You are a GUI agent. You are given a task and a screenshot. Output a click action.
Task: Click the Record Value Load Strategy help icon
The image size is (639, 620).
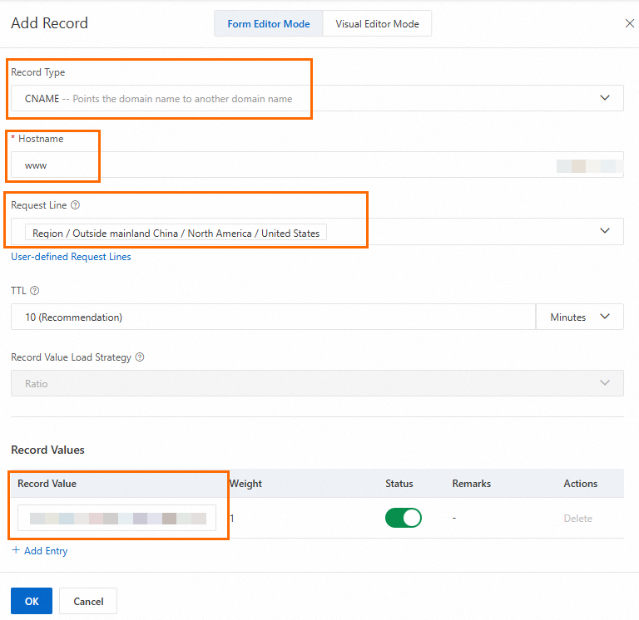coord(140,357)
